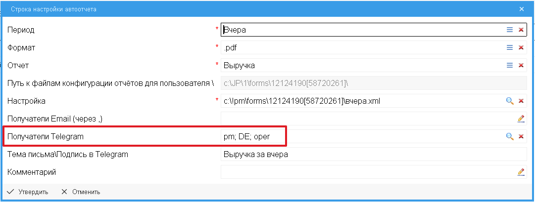Browse for Настройка file with magnifier icon
Viewport: 535px width, 202px height.
click(x=510, y=101)
